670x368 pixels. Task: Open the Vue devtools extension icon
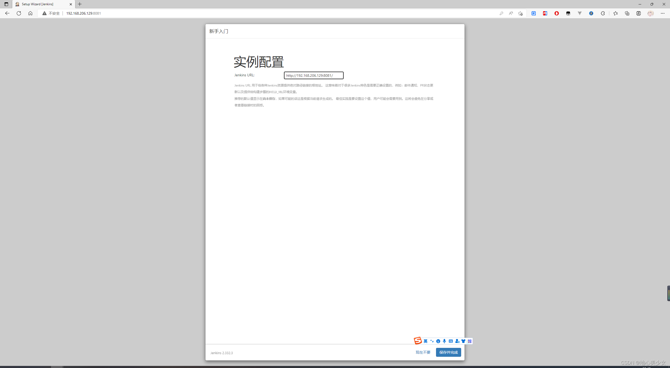pyautogui.click(x=580, y=13)
